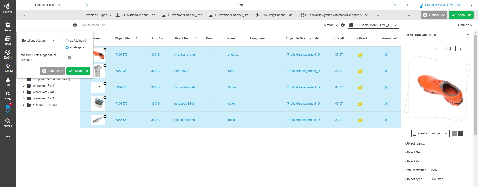
Task: Select the <Default> - de (6) folder
Action: (x=45, y=105)
